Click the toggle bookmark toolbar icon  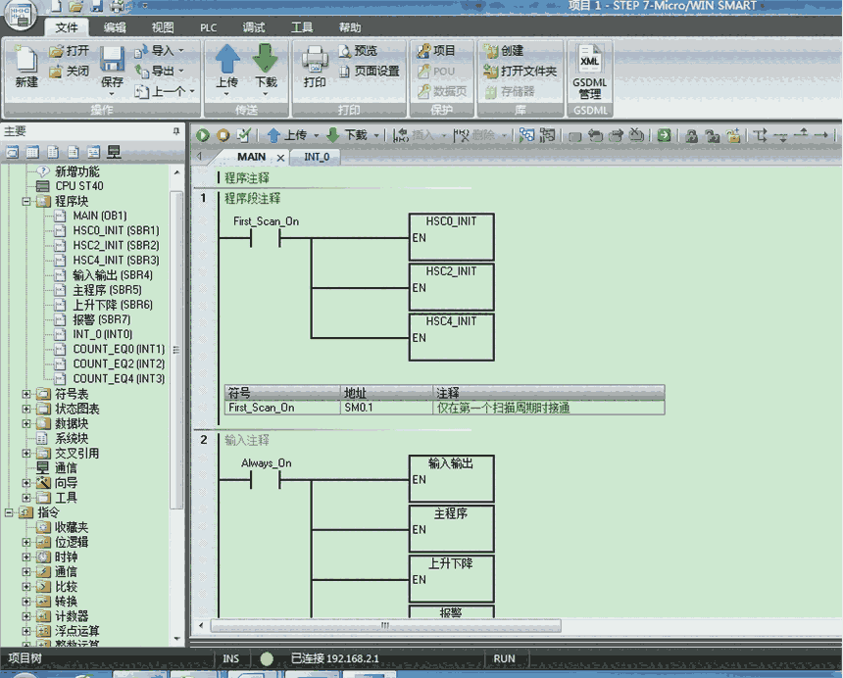575,136
